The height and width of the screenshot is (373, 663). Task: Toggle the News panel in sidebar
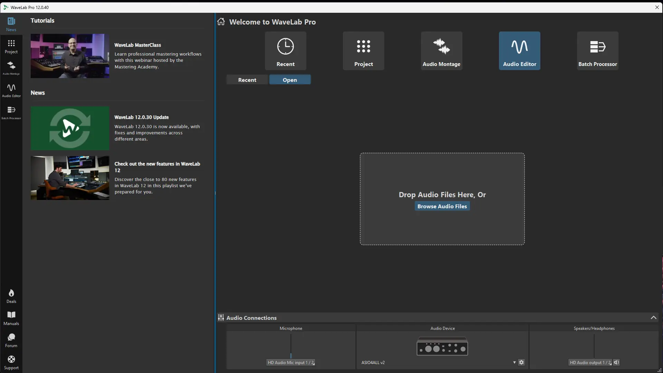coord(11,24)
